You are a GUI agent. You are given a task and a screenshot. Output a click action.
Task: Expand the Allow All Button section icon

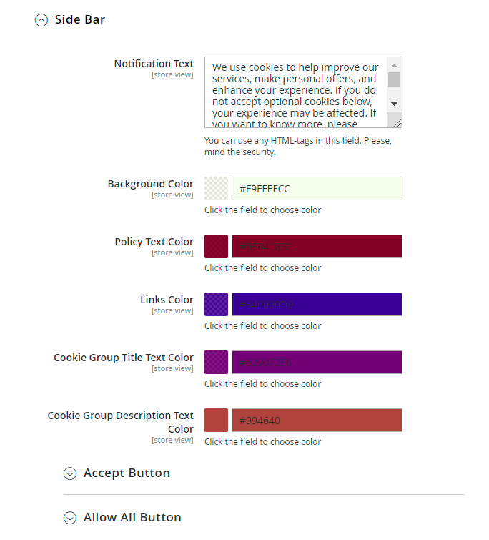coord(69,518)
